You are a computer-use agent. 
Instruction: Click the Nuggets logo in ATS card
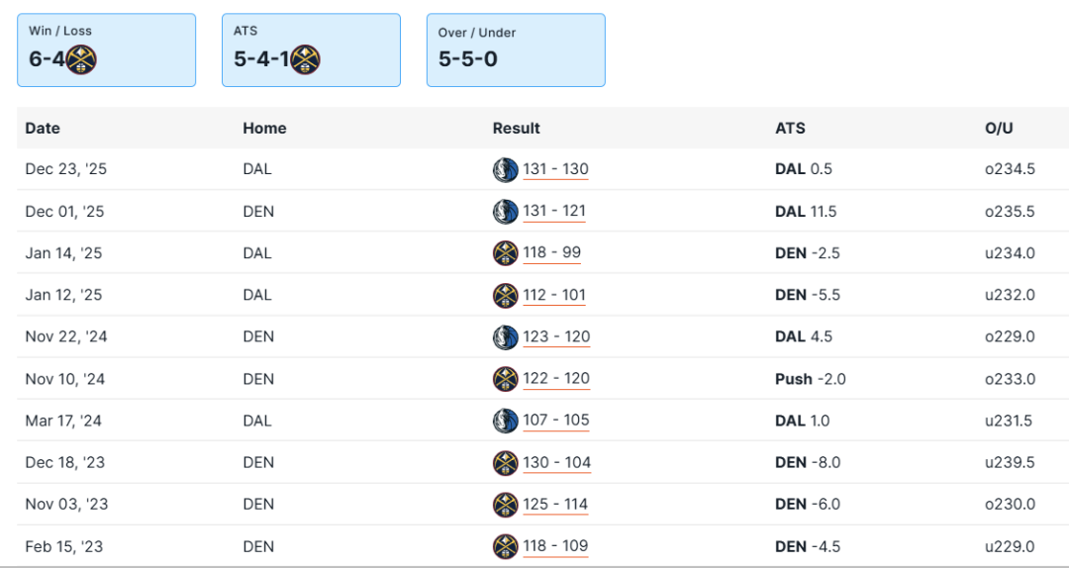306,59
